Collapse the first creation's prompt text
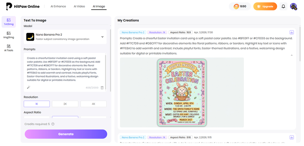Image resolution: width=304 pixels, height=146 pixels. (292, 55)
